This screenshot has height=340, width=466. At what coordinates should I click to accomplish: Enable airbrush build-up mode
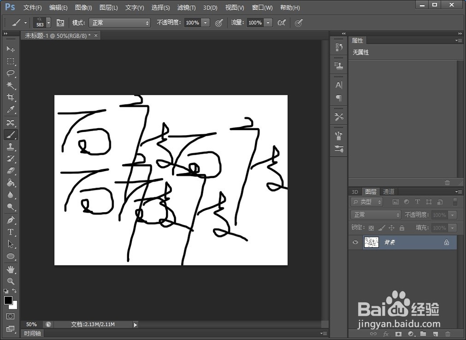281,22
